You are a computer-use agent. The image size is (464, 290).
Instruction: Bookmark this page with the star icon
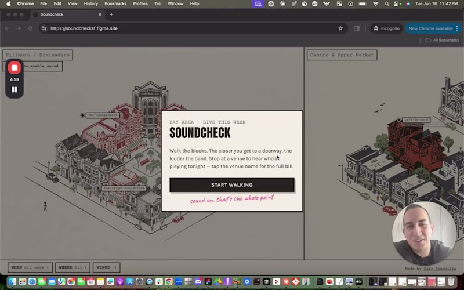point(340,28)
